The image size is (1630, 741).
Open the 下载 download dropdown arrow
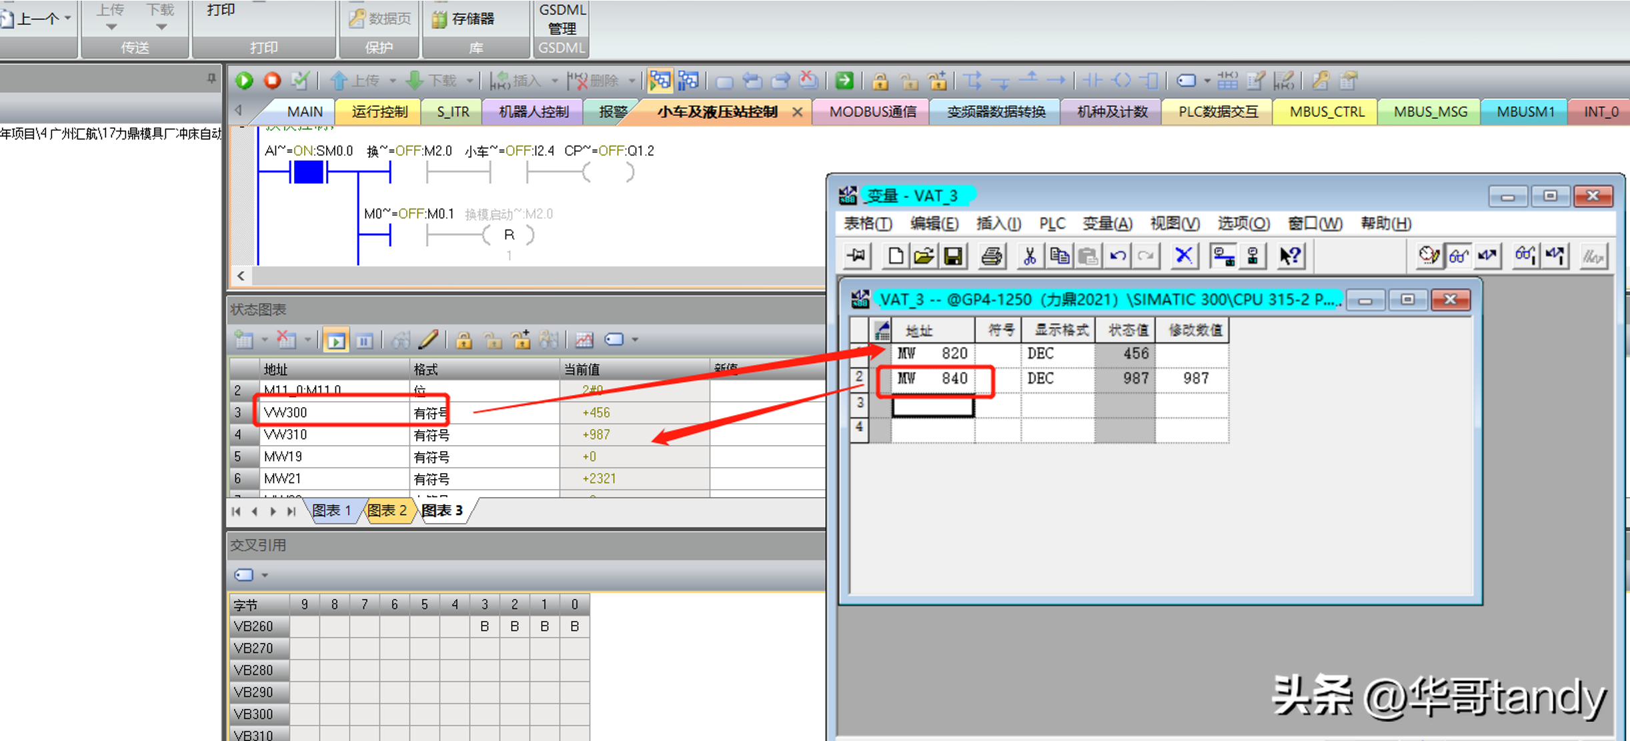(x=470, y=81)
